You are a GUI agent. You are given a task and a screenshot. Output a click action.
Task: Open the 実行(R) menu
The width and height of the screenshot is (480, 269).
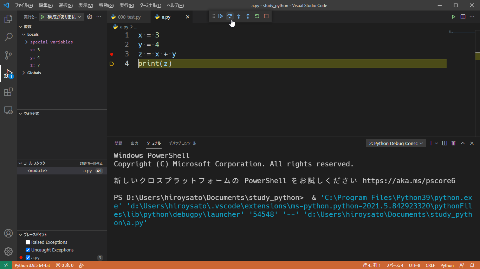point(126,5)
